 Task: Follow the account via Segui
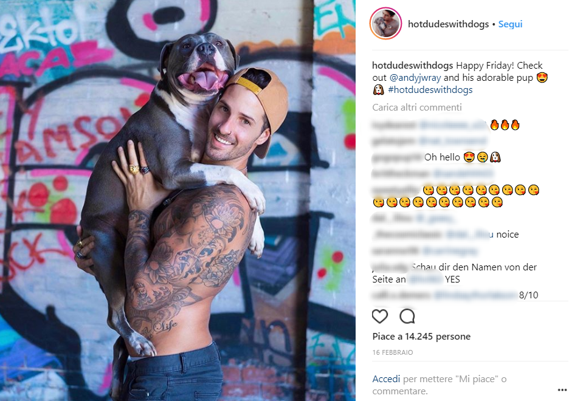coord(510,24)
